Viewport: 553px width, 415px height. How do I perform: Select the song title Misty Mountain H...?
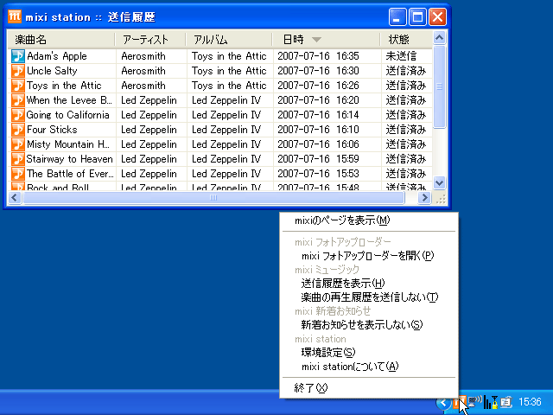[68, 144]
